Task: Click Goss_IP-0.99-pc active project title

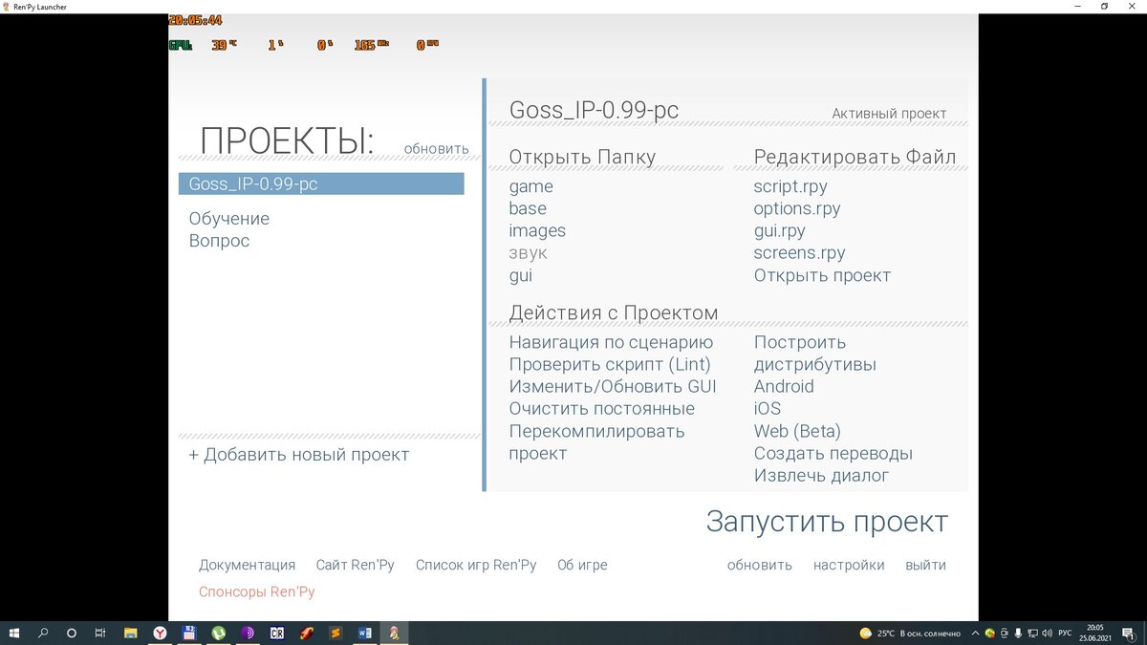Action: [594, 110]
